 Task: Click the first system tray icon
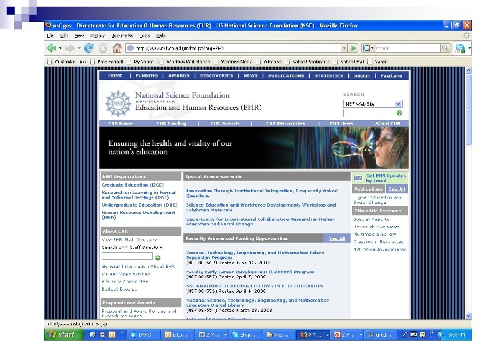point(405,335)
